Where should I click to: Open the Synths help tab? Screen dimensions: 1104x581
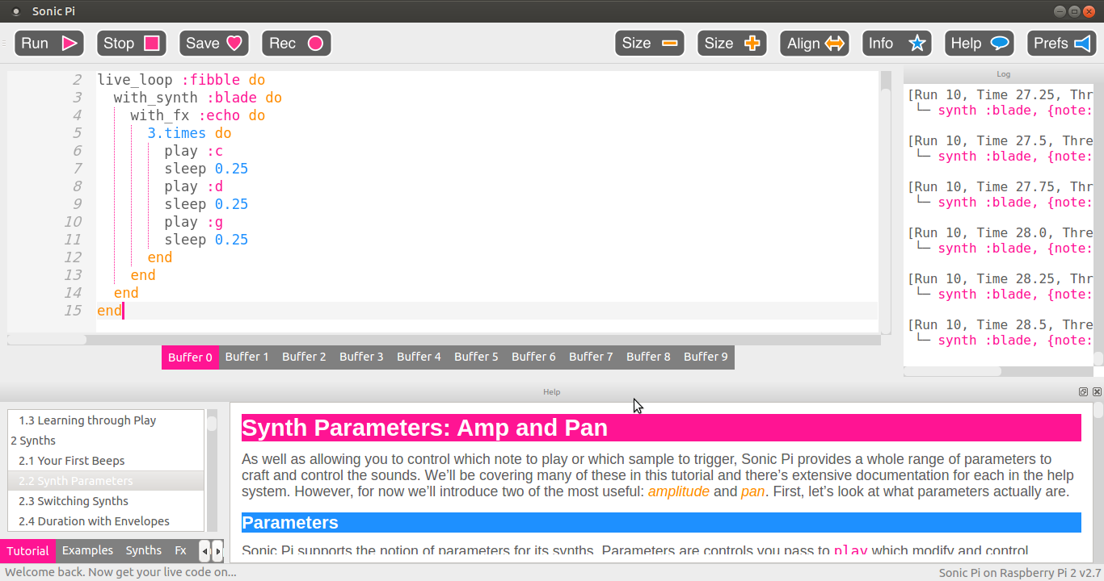pyautogui.click(x=144, y=551)
